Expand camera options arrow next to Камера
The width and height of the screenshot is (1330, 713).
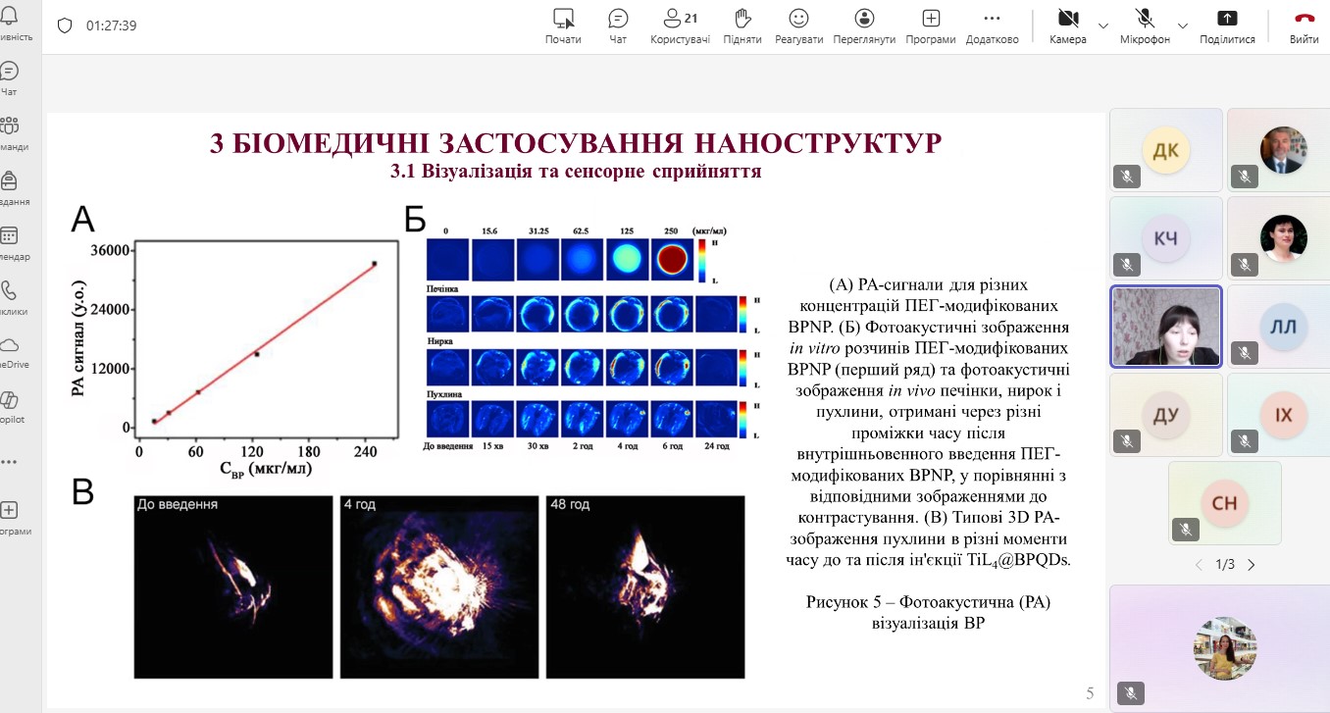point(1102,25)
